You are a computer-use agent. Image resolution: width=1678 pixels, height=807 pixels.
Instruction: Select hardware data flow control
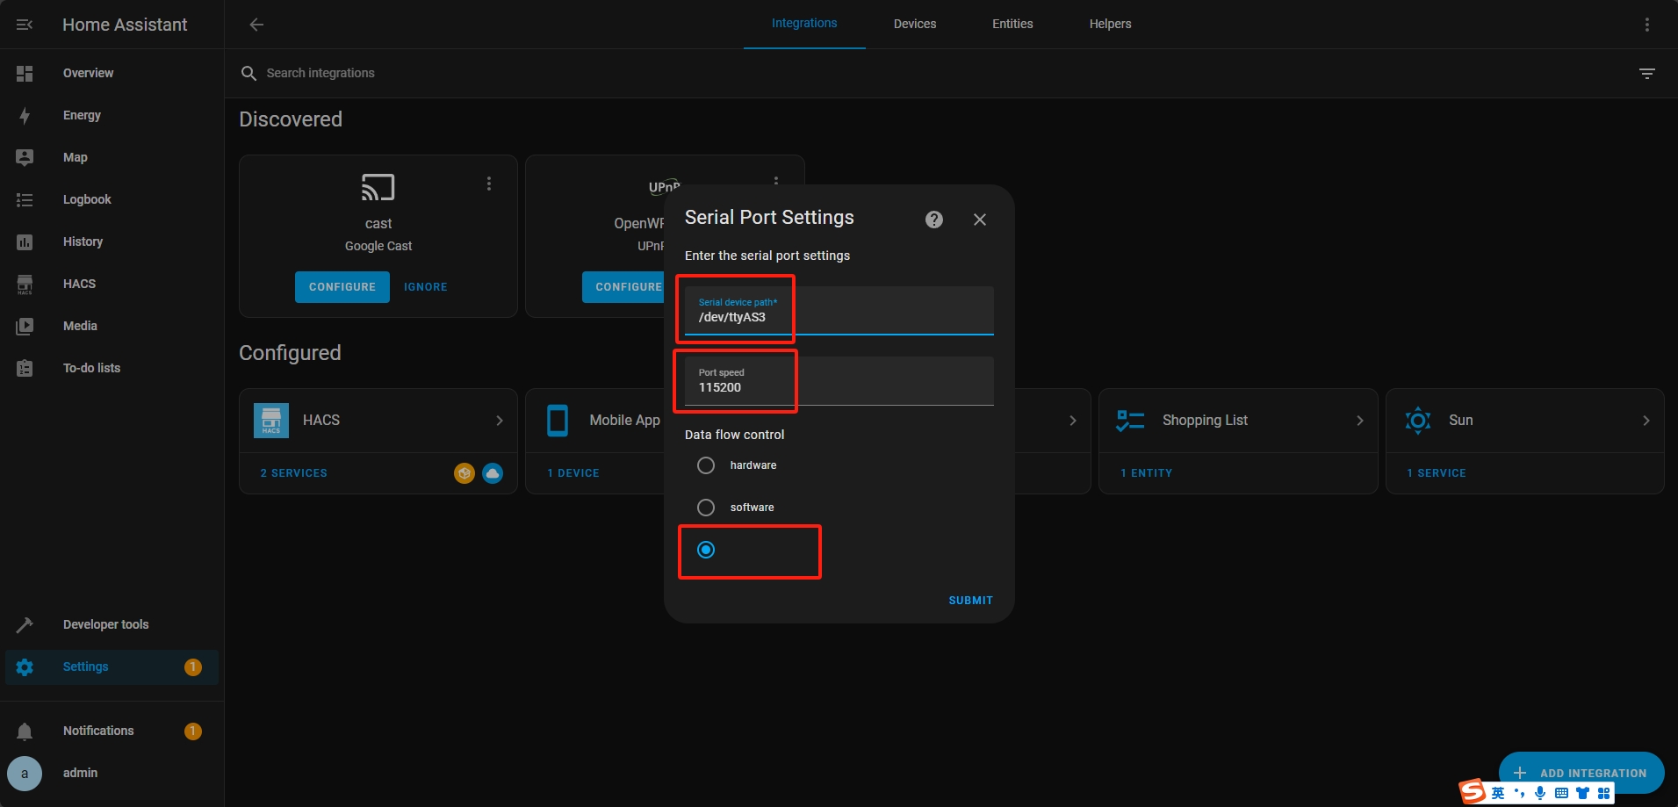(706, 465)
